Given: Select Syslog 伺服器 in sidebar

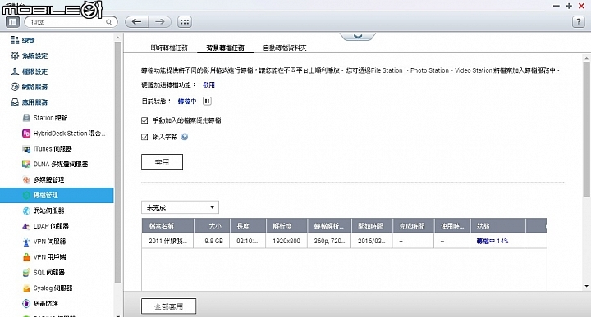Looking at the screenshot, I should [x=48, y=288].
